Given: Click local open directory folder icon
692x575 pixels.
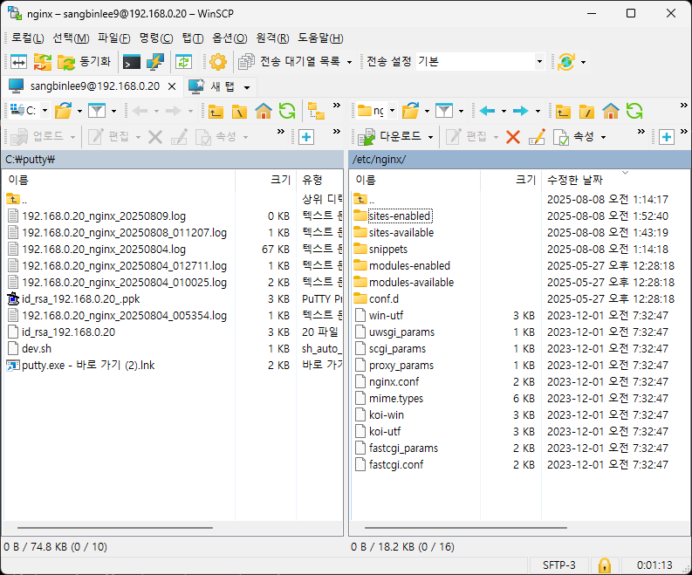Looking at the screenshot, I should [63, 111].
